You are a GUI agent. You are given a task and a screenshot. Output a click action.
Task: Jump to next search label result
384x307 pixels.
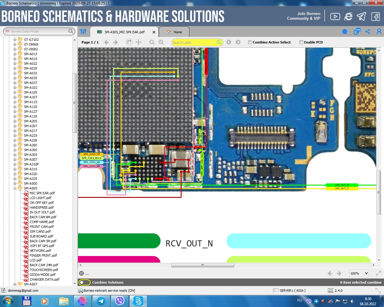[238, 42]
